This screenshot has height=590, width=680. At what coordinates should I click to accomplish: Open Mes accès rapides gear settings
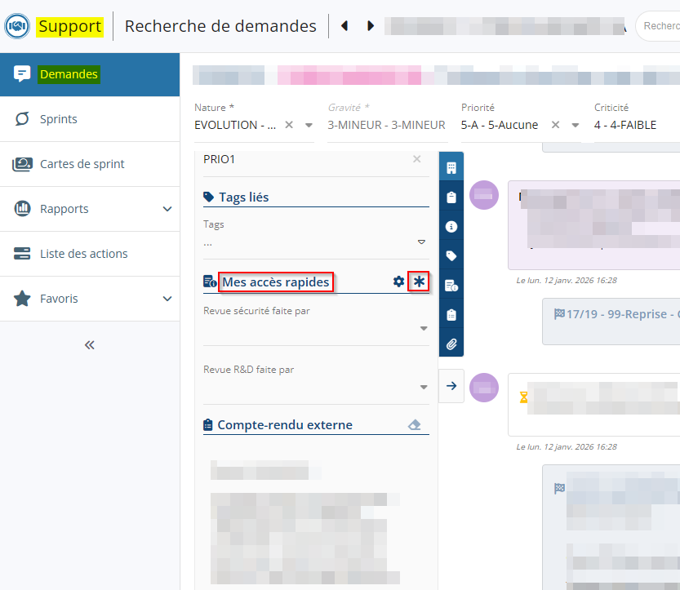[398, 282]
